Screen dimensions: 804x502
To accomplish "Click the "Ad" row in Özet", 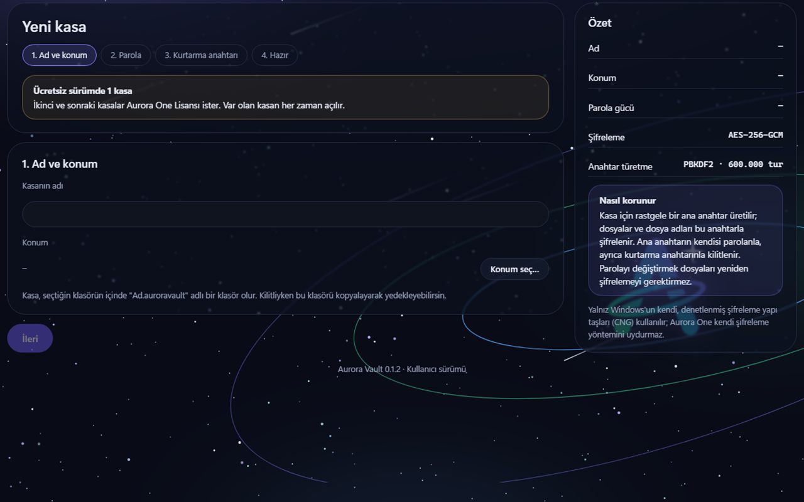I will point(685,48).
